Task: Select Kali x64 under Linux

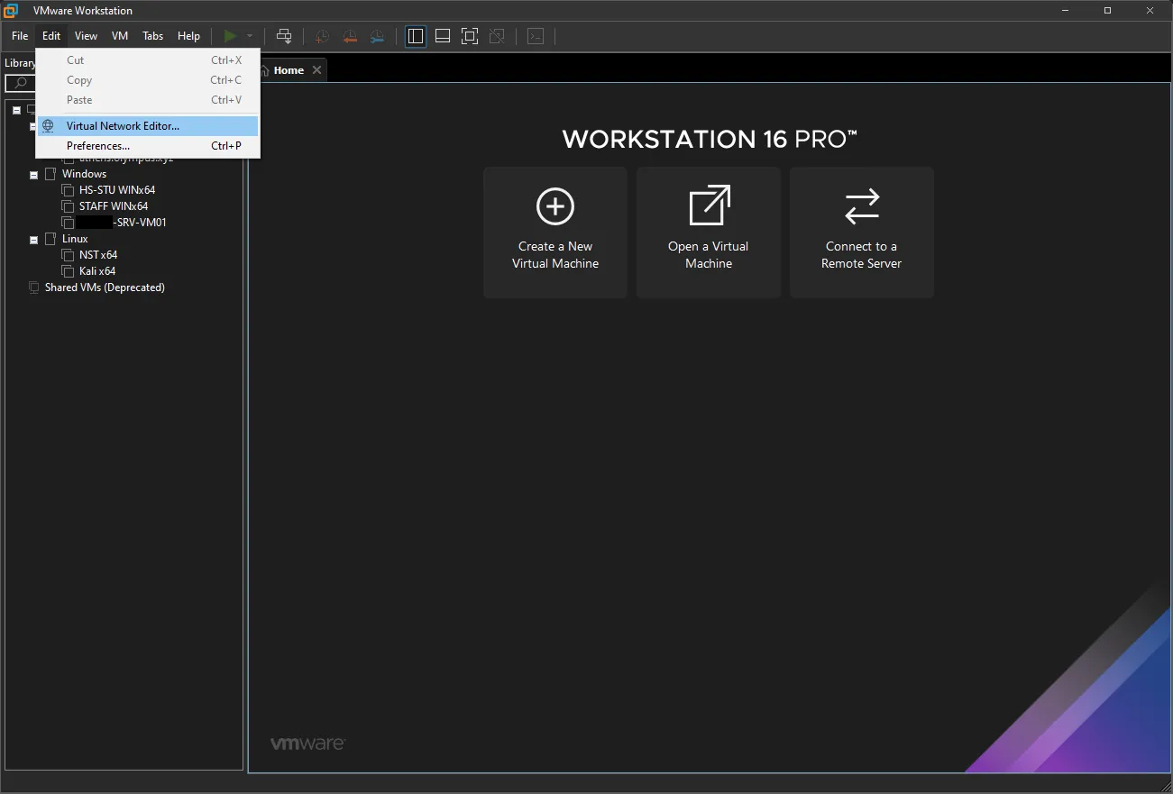Action: (x=97, y=271)
